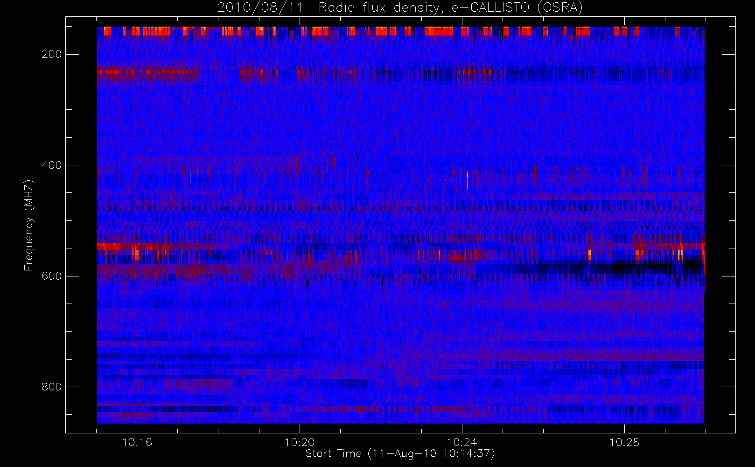Click the 10:16 time axis label

(137, 442)
